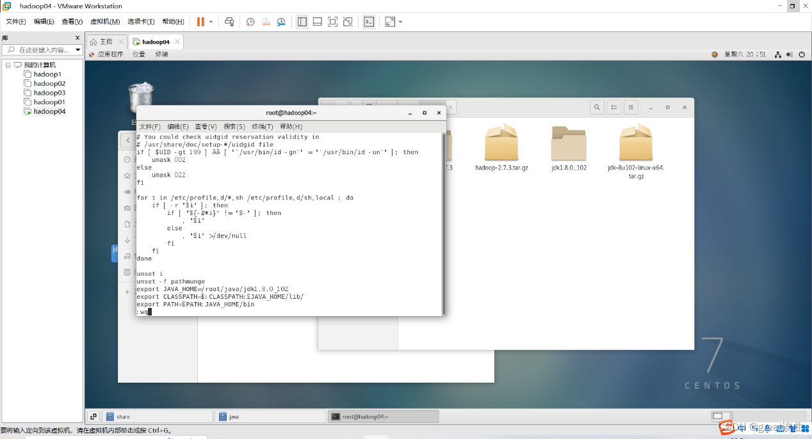Click the send Ctrl+Alt+Del toolbar icon
This screenshot has width=812, height=439.
[229, 22]
